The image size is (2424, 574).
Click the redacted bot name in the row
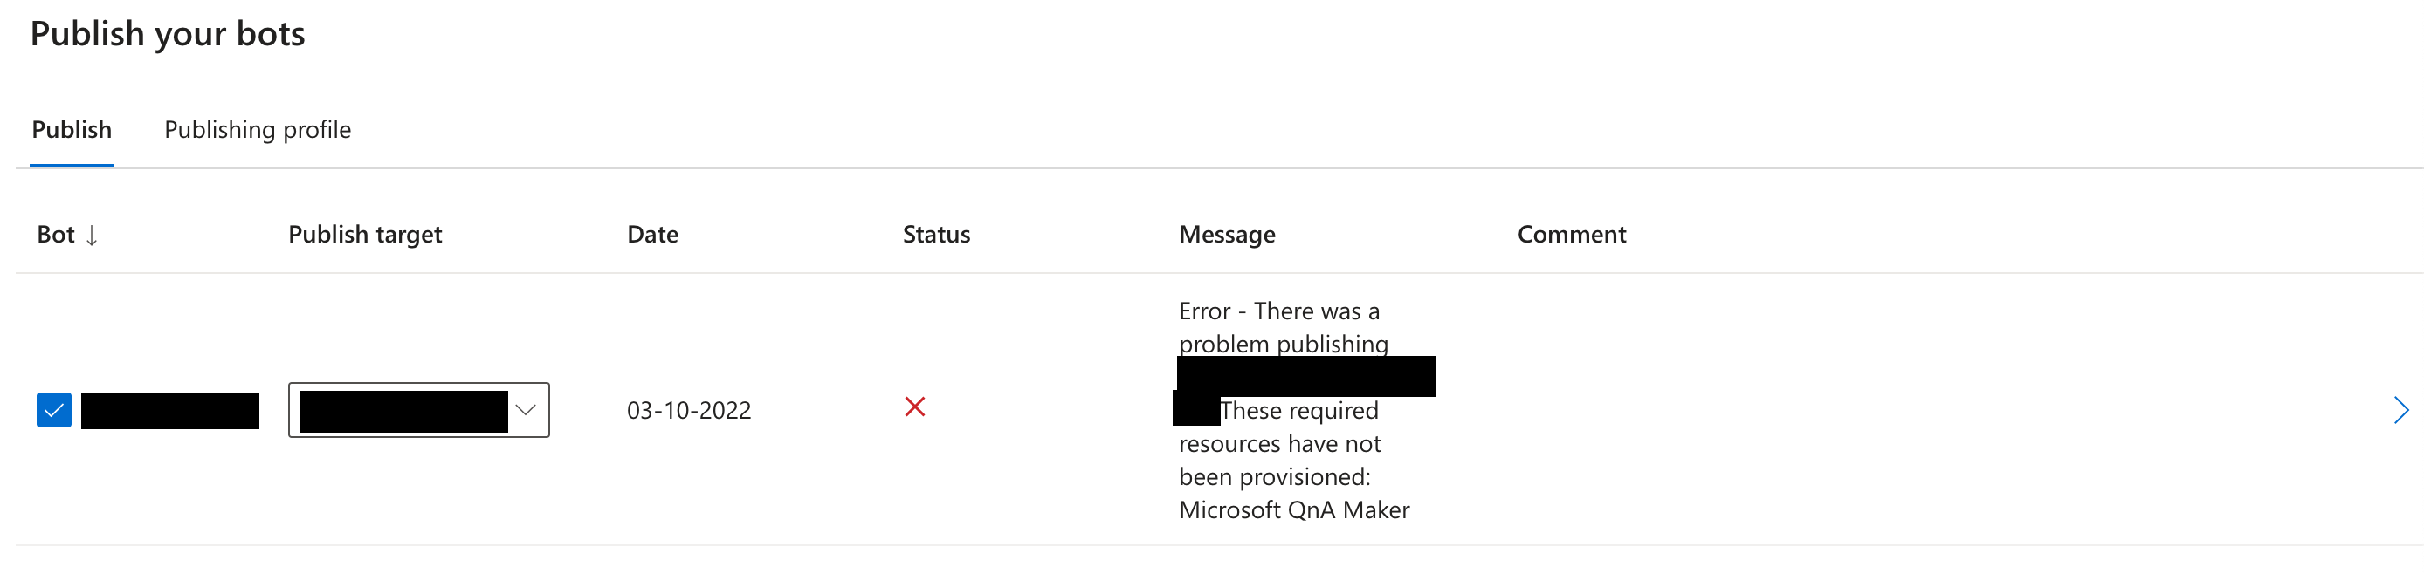169,410
